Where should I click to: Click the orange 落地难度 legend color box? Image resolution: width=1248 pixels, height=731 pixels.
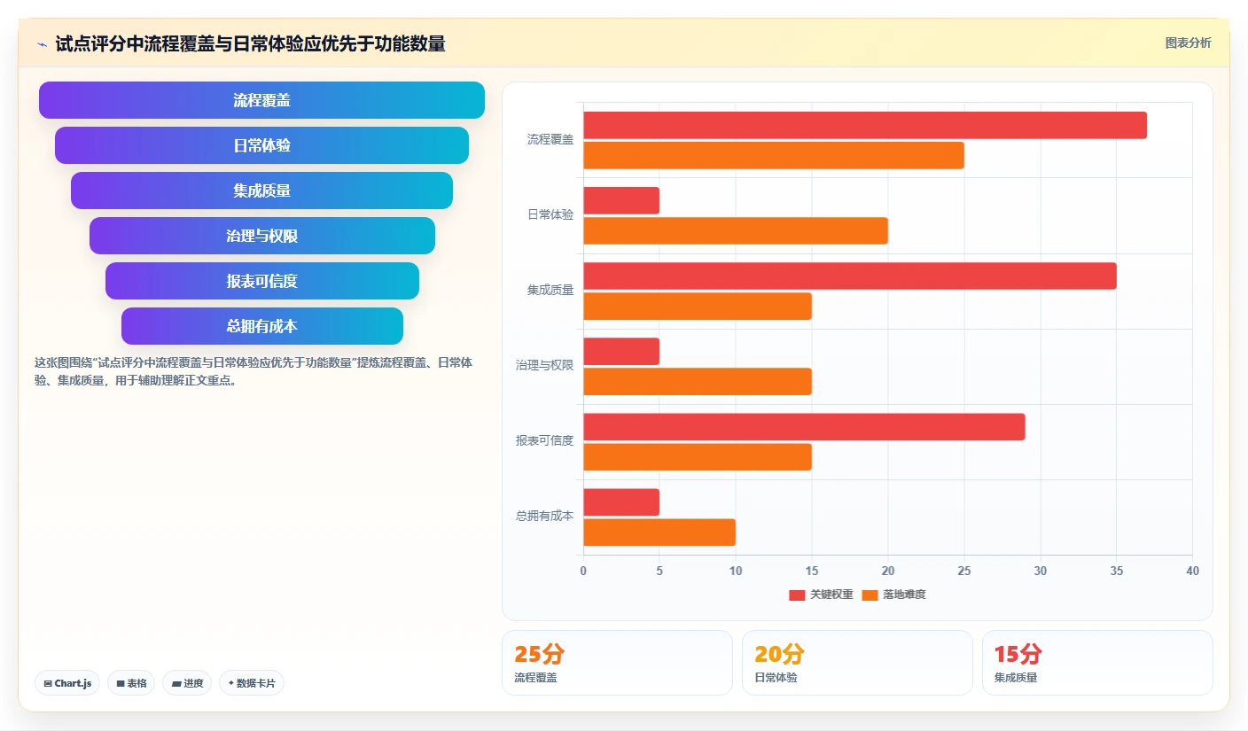pyautogui.click(x=870, y=595)
